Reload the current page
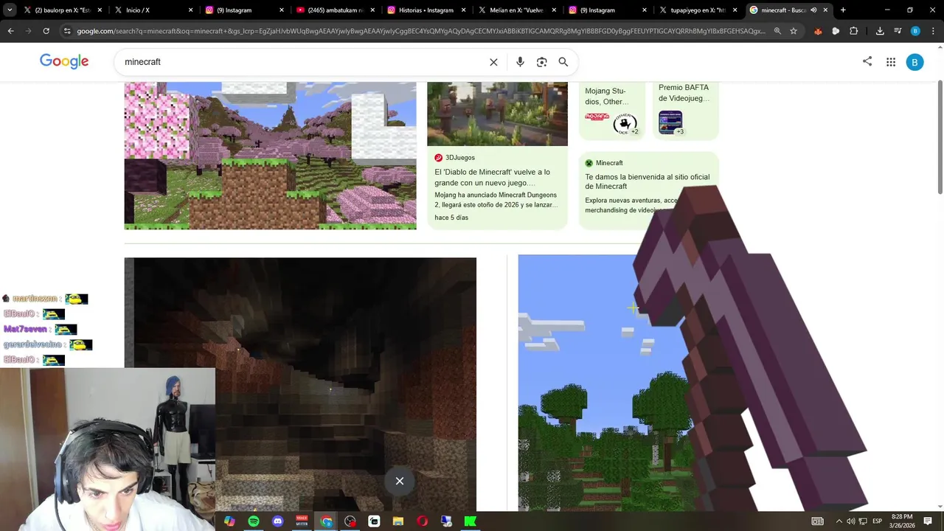The width and height of the screenshot is (944, 531). coord(46,31)
